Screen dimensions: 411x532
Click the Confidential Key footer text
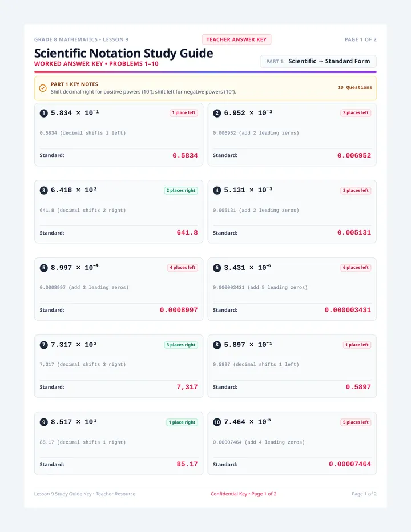(x=243, y=494)
